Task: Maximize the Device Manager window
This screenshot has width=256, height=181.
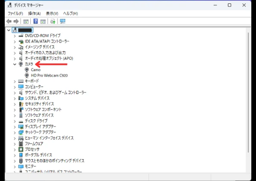Action: tap(230, 5)
